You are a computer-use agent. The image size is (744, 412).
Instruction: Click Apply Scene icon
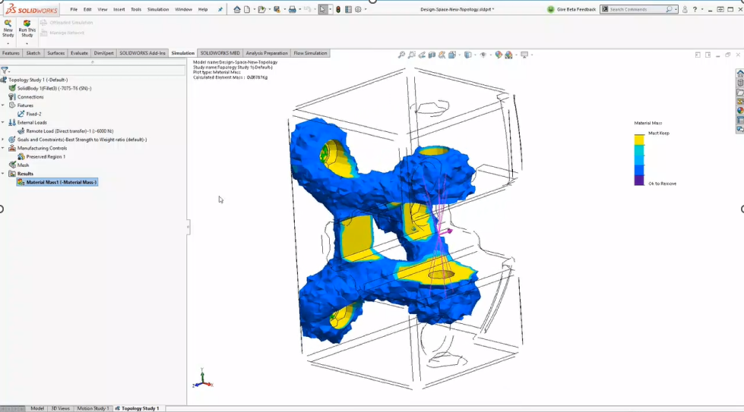(508, 55)
